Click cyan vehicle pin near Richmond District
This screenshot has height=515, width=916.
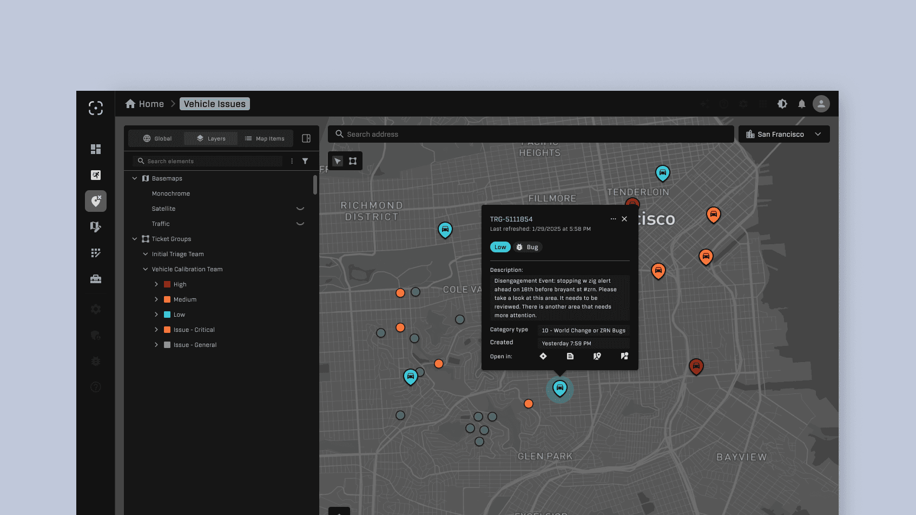(x=445, y=230)
